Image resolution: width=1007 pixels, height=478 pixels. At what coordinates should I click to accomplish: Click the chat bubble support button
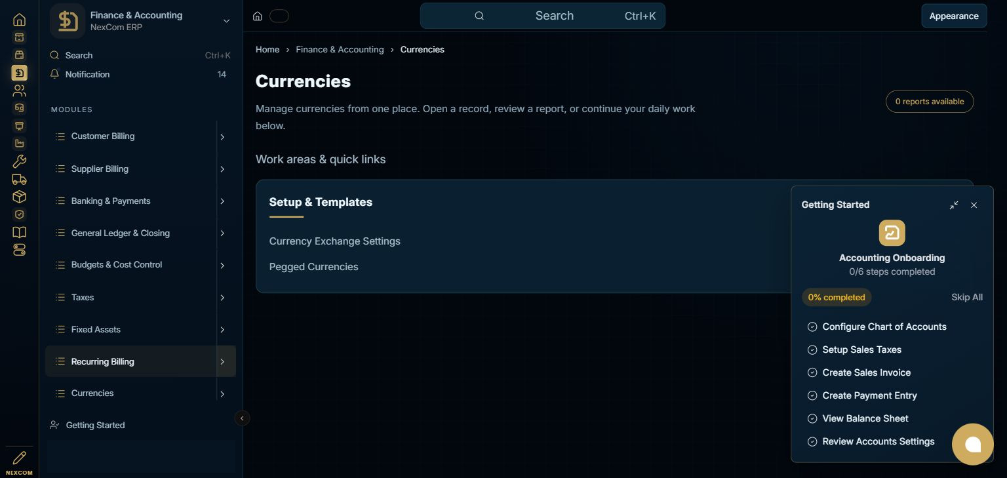click(973, 445)
